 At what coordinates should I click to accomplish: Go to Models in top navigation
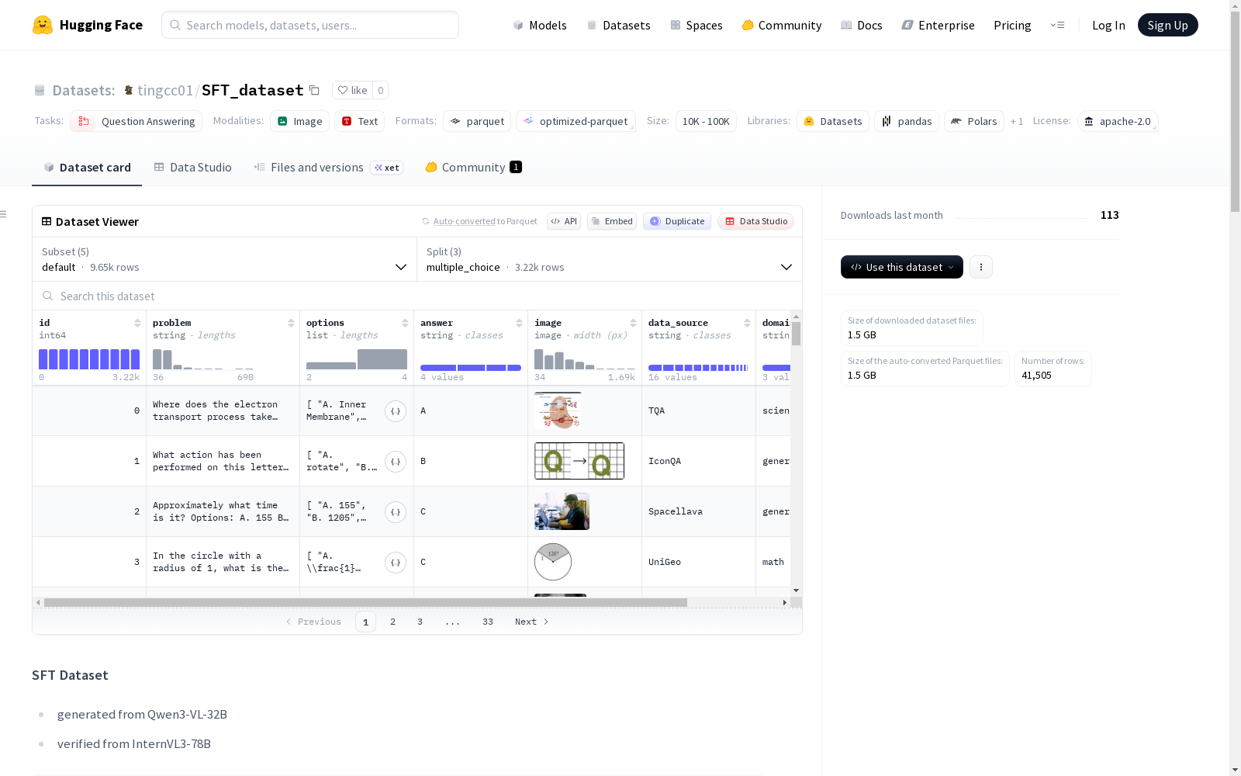pyautogui.click(x=540, y=25)
